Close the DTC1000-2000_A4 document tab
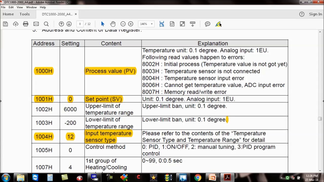 76,14
